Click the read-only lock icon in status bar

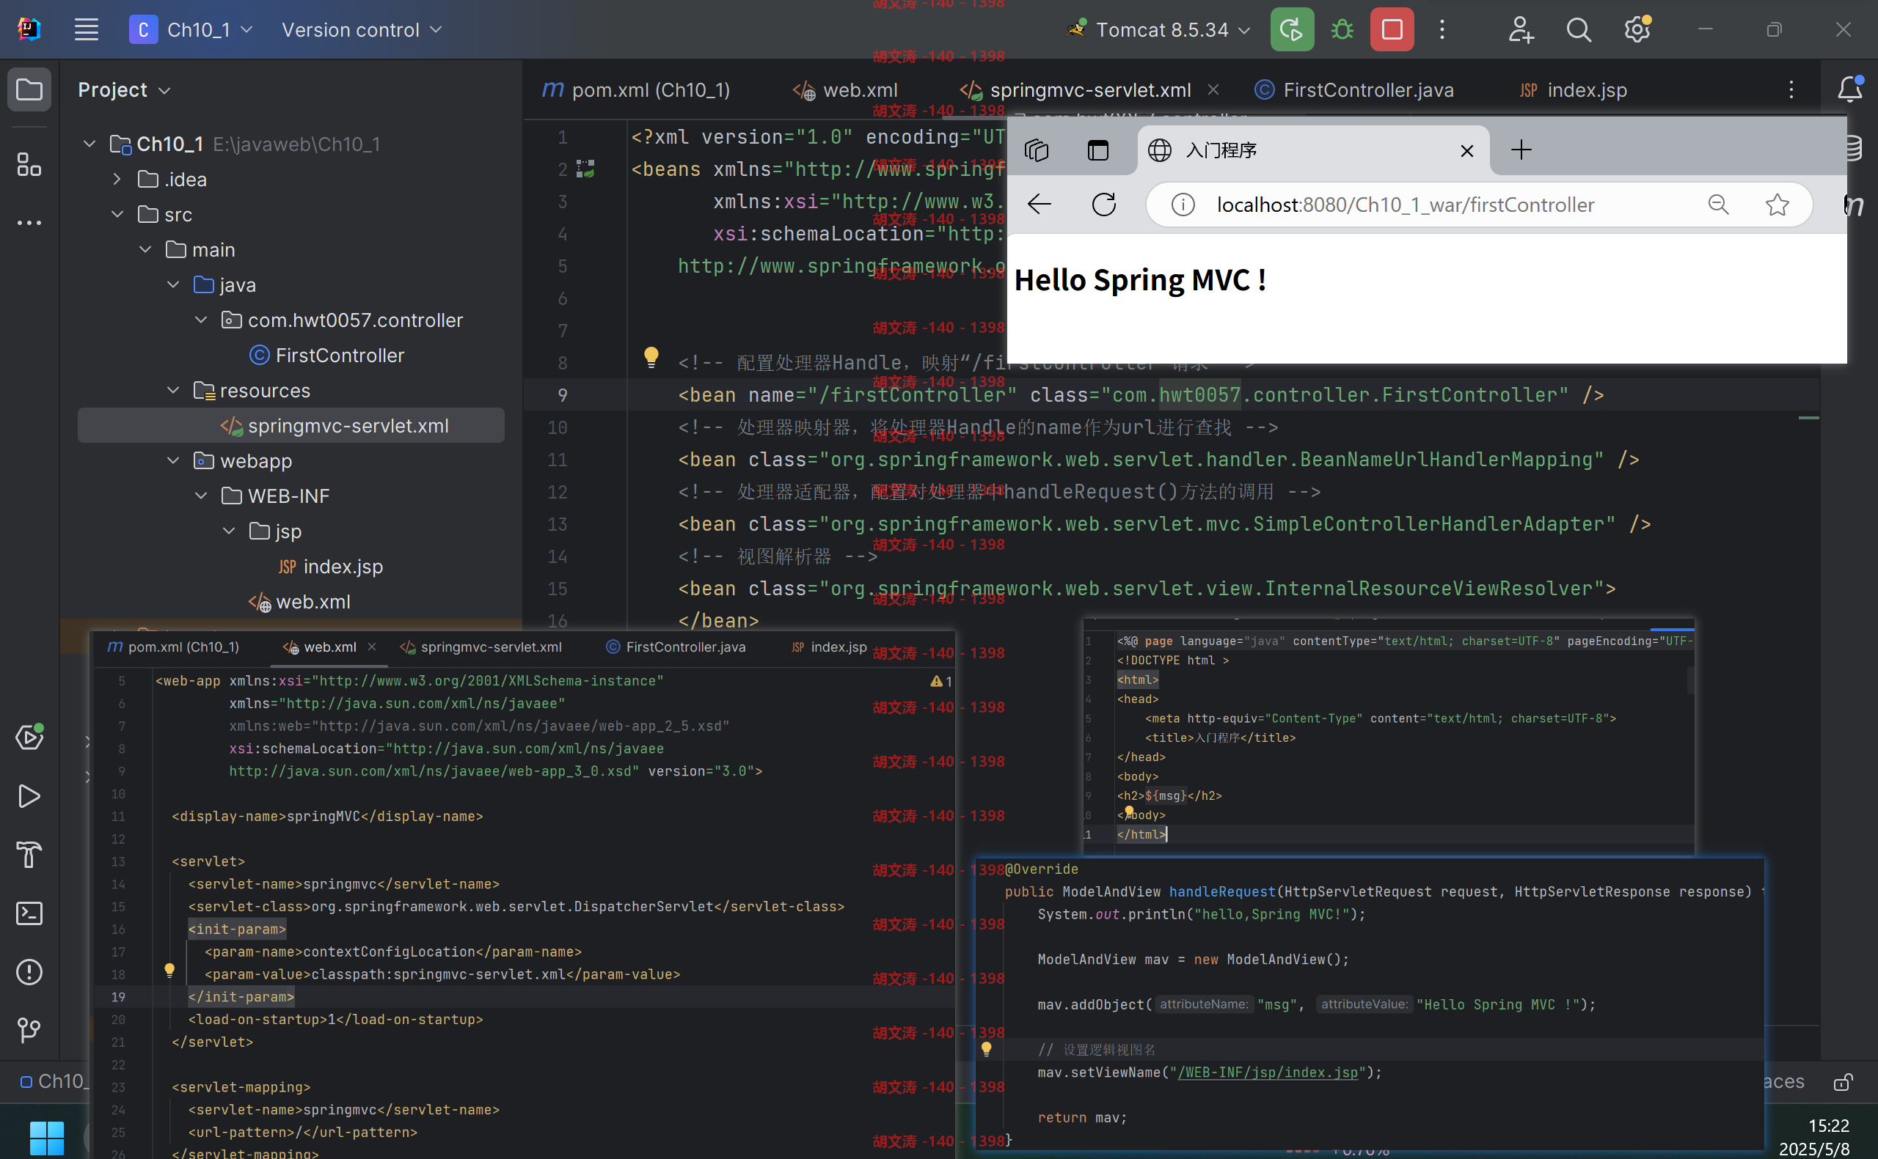(1843, 1081)
